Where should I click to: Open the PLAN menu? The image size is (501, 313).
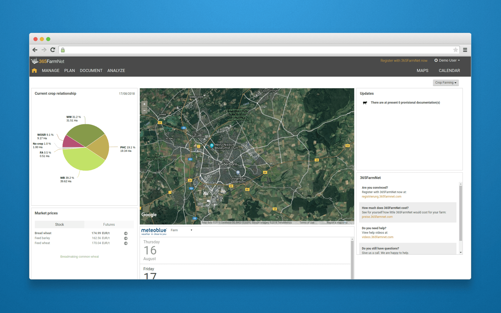click(x=70, y=70)
